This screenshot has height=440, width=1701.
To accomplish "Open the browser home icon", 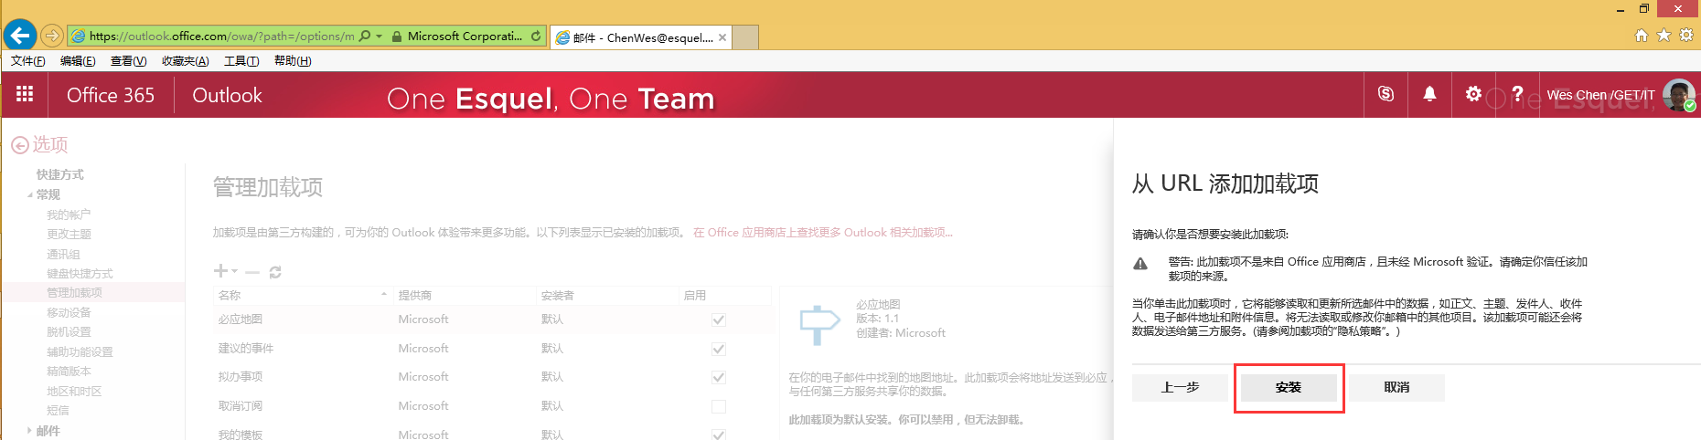I will (1641, 36).
